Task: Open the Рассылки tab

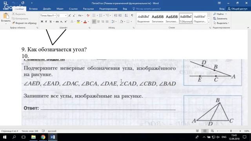Action: tap(88, 9)
